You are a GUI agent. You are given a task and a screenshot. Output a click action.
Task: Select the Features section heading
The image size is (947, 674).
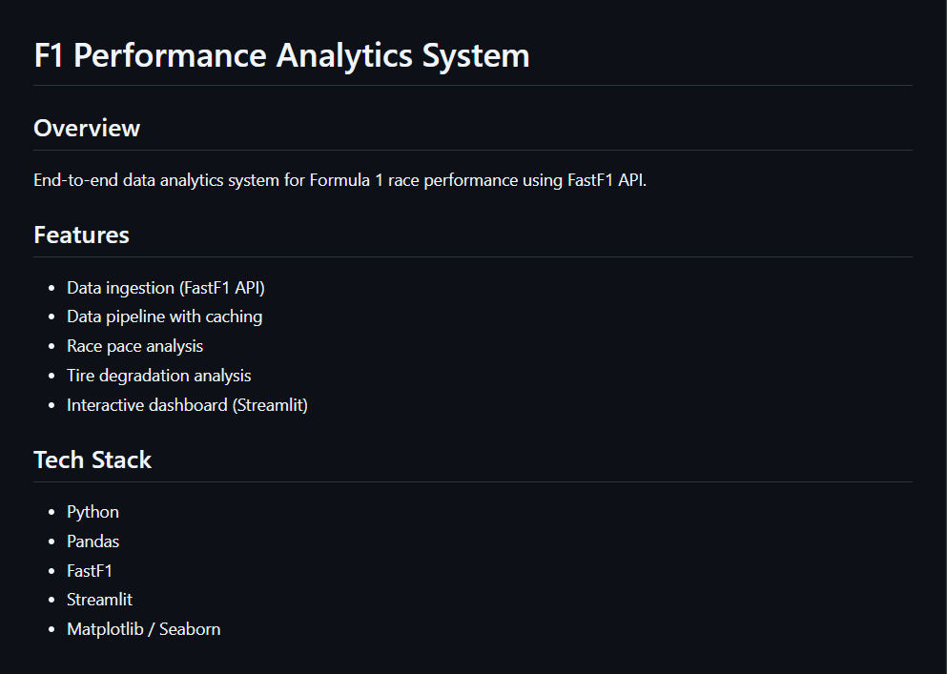pos(81,235)
